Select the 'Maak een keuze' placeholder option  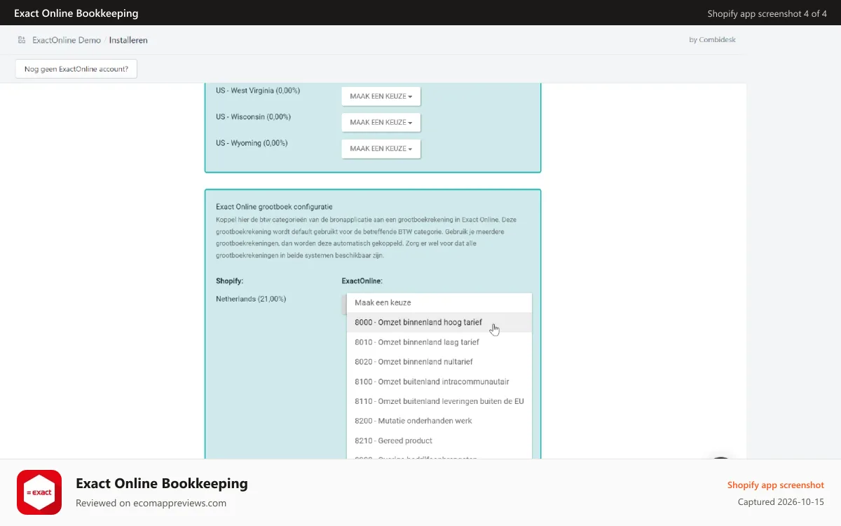439,303
